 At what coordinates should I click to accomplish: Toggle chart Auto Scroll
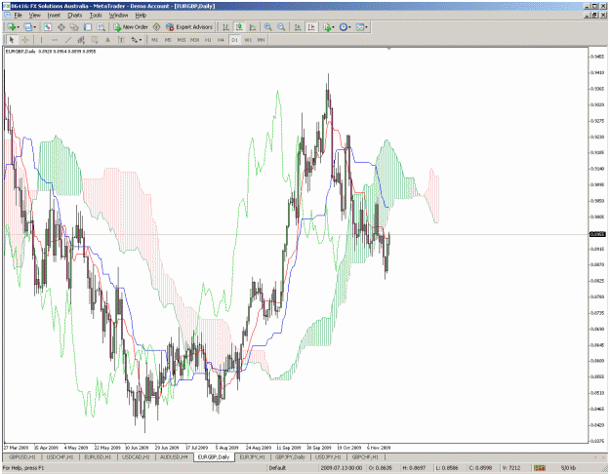tap(298, 27)
